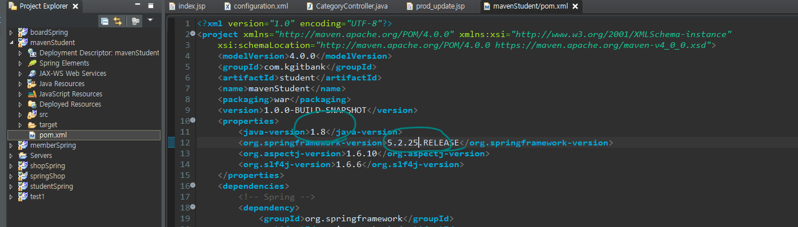Switch to the prod_update.jsp editor tab
The height and width of the screenshot is (227, 798).
(436, 6)
